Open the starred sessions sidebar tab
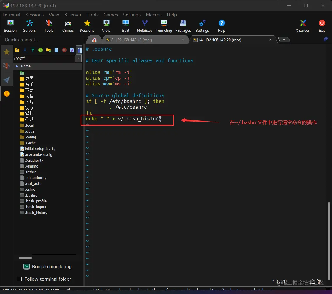The width and height of the screenshot is (332, 294). (x=6, y=52)
